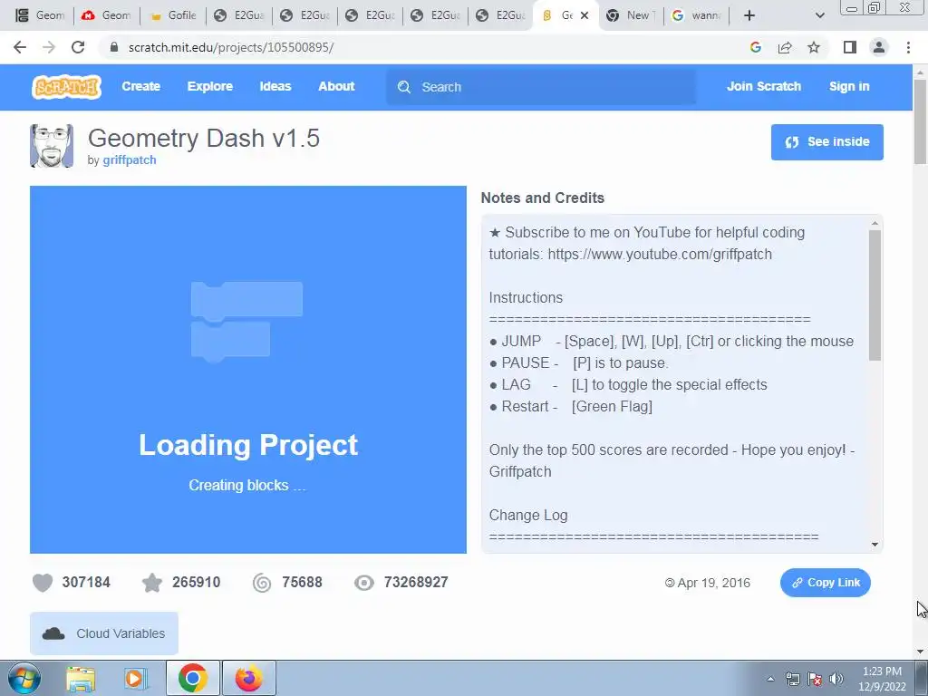This screenshot has height=696, width=928.
Task: Click the search magnifier icon
Action: [x=404, y=87]
